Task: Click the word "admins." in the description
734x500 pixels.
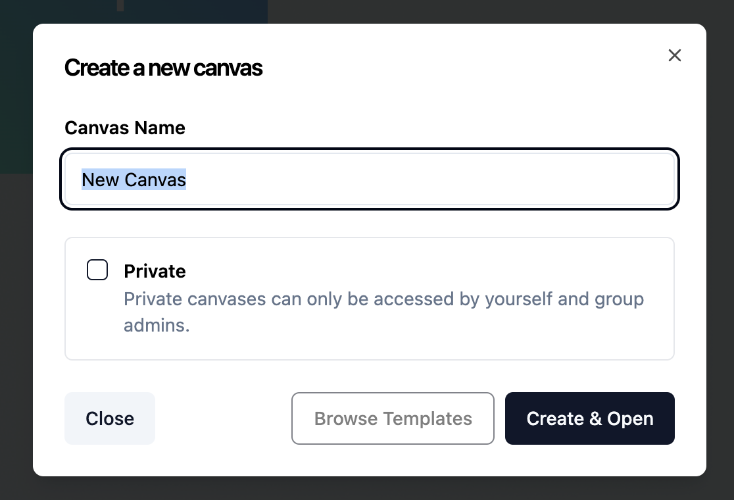Action: [x=157, y=326]
